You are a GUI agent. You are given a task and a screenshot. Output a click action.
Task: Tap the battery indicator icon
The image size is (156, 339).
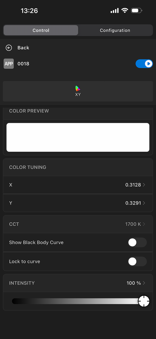point(136,11)
